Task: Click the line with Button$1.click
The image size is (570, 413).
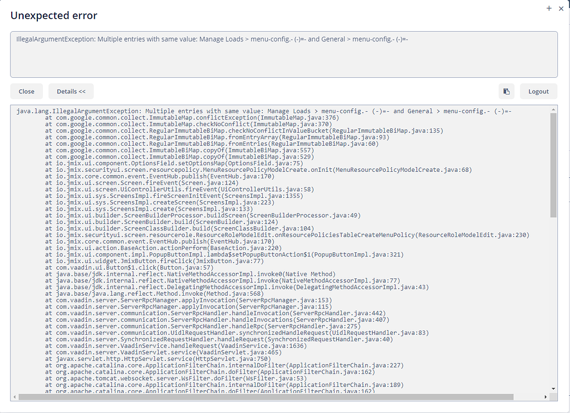Action: tap(129, 268)
